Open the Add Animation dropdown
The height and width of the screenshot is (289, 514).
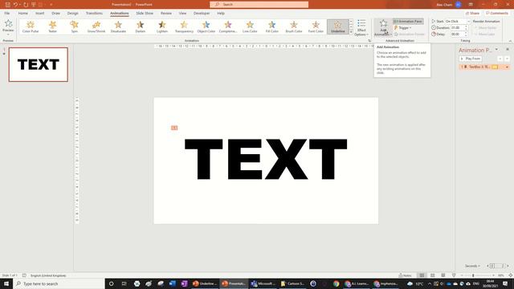click(383, 27)
